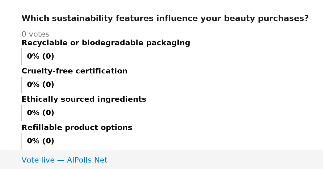The height and width of the screenshot is (169, 323).
Task: Open the Vote live — AIPolls.Net link
Action: tap(64, 160)
